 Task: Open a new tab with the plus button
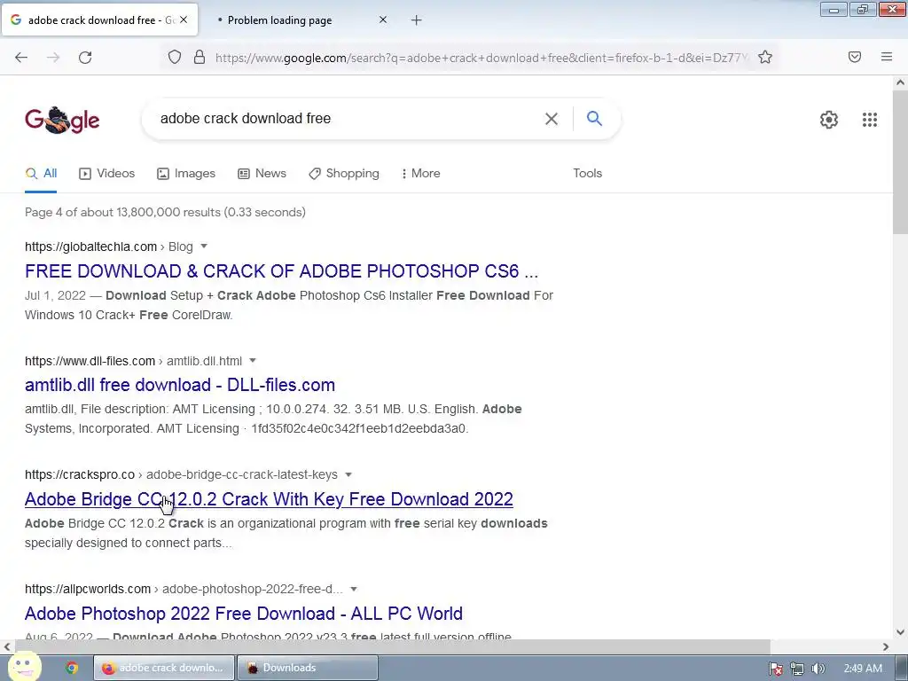[x=417, y=20]
